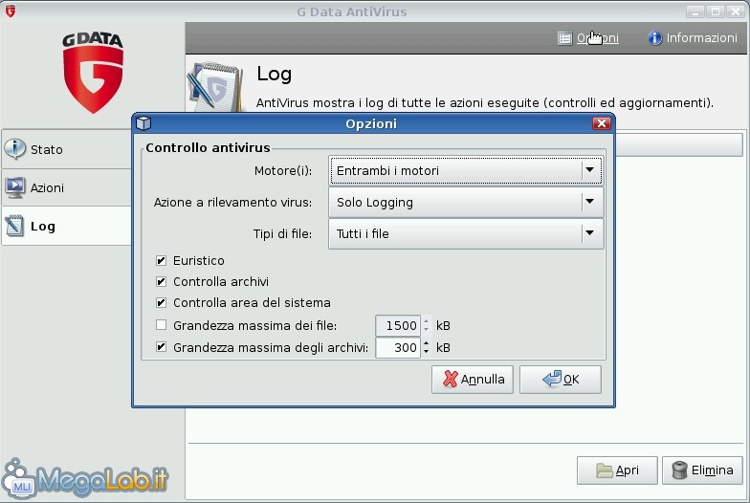Viewport: 750px width, 503px height.
Task: Switch to the Azioni section
Action: tap(67, 187)
